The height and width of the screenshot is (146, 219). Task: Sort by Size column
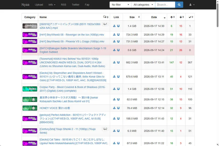tap(132, 17)
